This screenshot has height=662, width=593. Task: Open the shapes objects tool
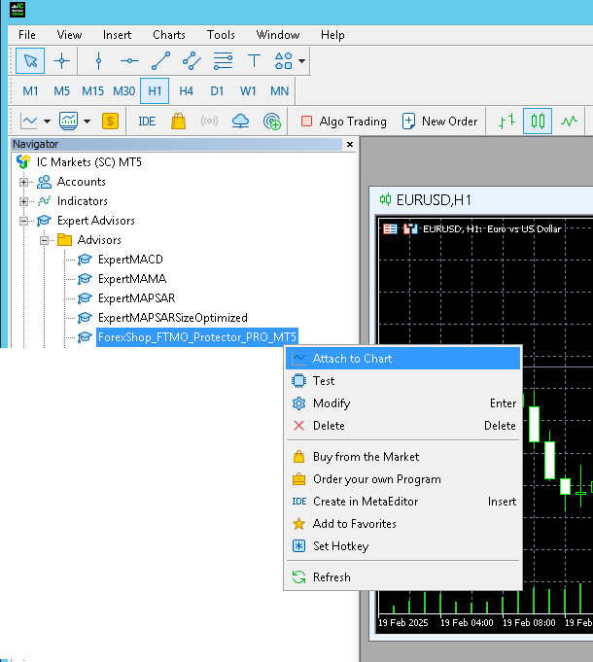point(283,61)
